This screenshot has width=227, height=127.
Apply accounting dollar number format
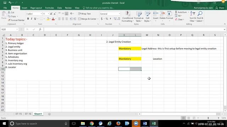point(102,19)
